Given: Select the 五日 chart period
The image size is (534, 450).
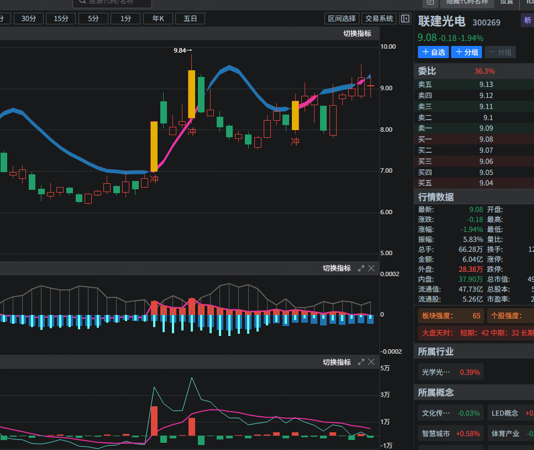Looking at the screenshot, I should (190, 19).
